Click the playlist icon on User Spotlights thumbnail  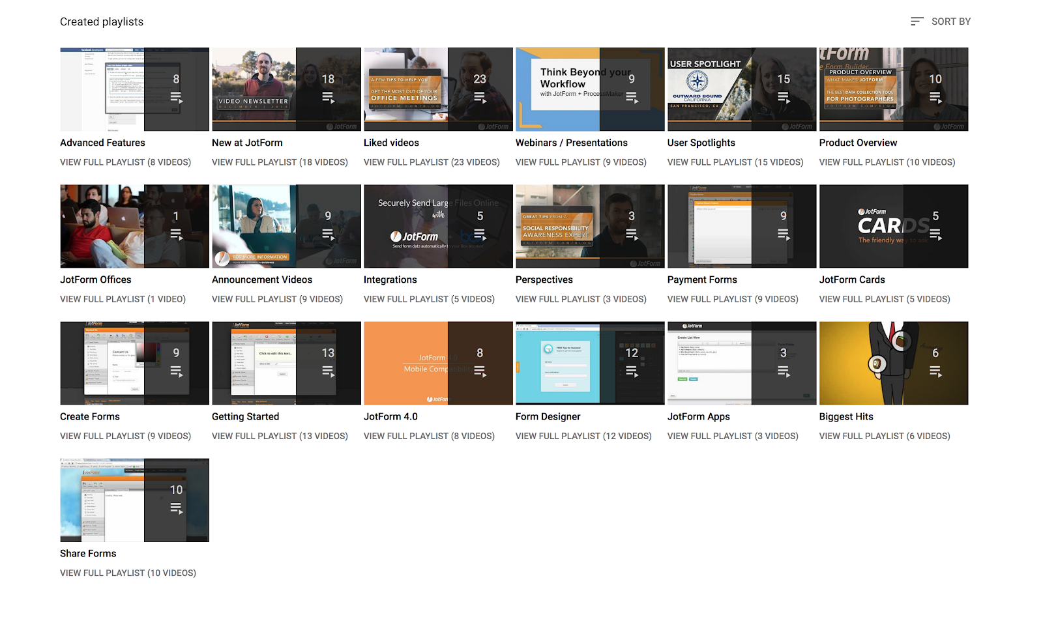[x=784, y=98]
